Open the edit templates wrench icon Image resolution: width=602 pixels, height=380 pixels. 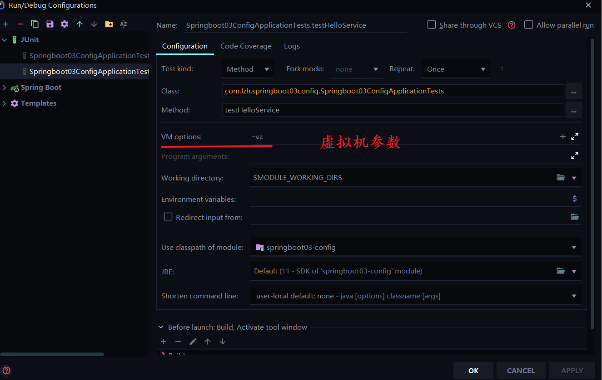coord(65,24)
